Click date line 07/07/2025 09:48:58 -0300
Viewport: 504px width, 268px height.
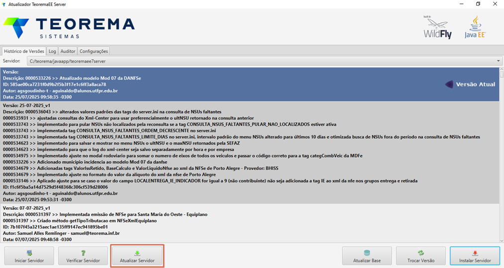pos(37,239)
